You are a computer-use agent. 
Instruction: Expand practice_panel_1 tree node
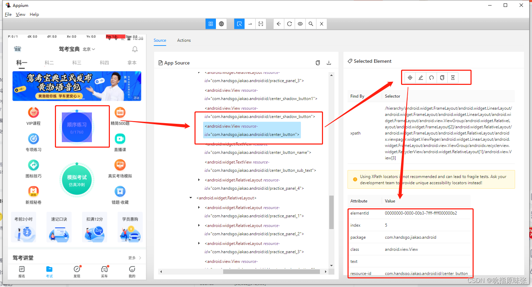click(199, 207)
